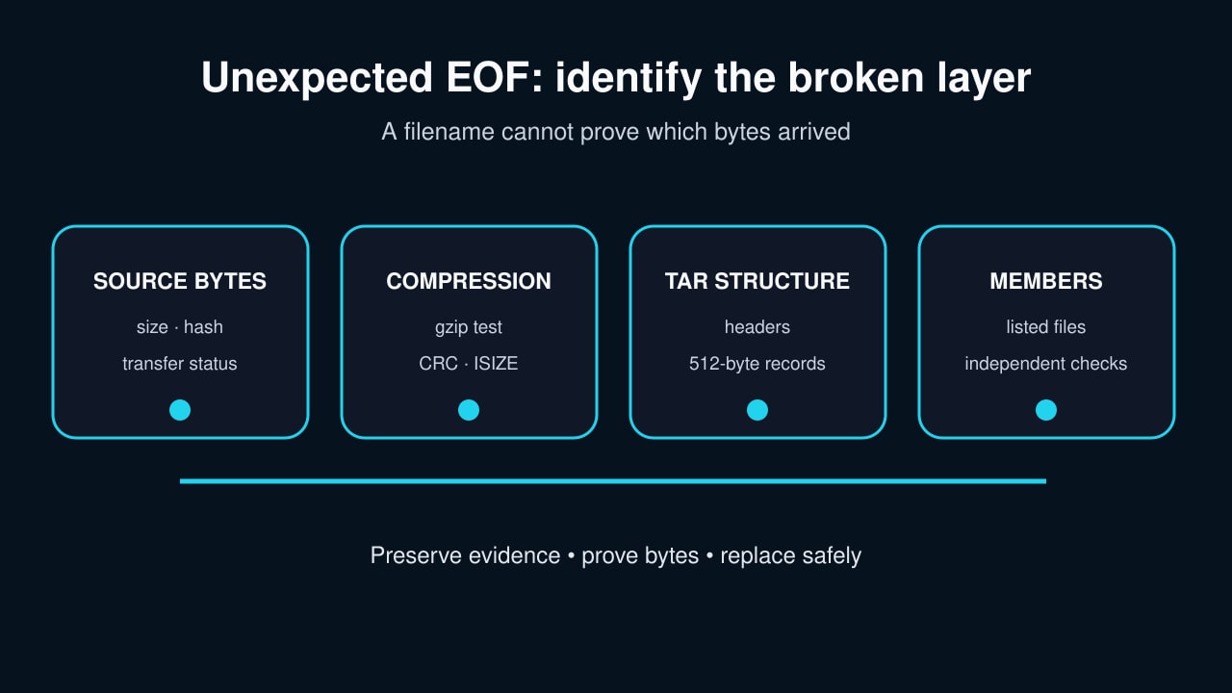This screenshot has height=693, width=1232.
Task: Click the 'headers' text in Tar card
Action: 757,327
